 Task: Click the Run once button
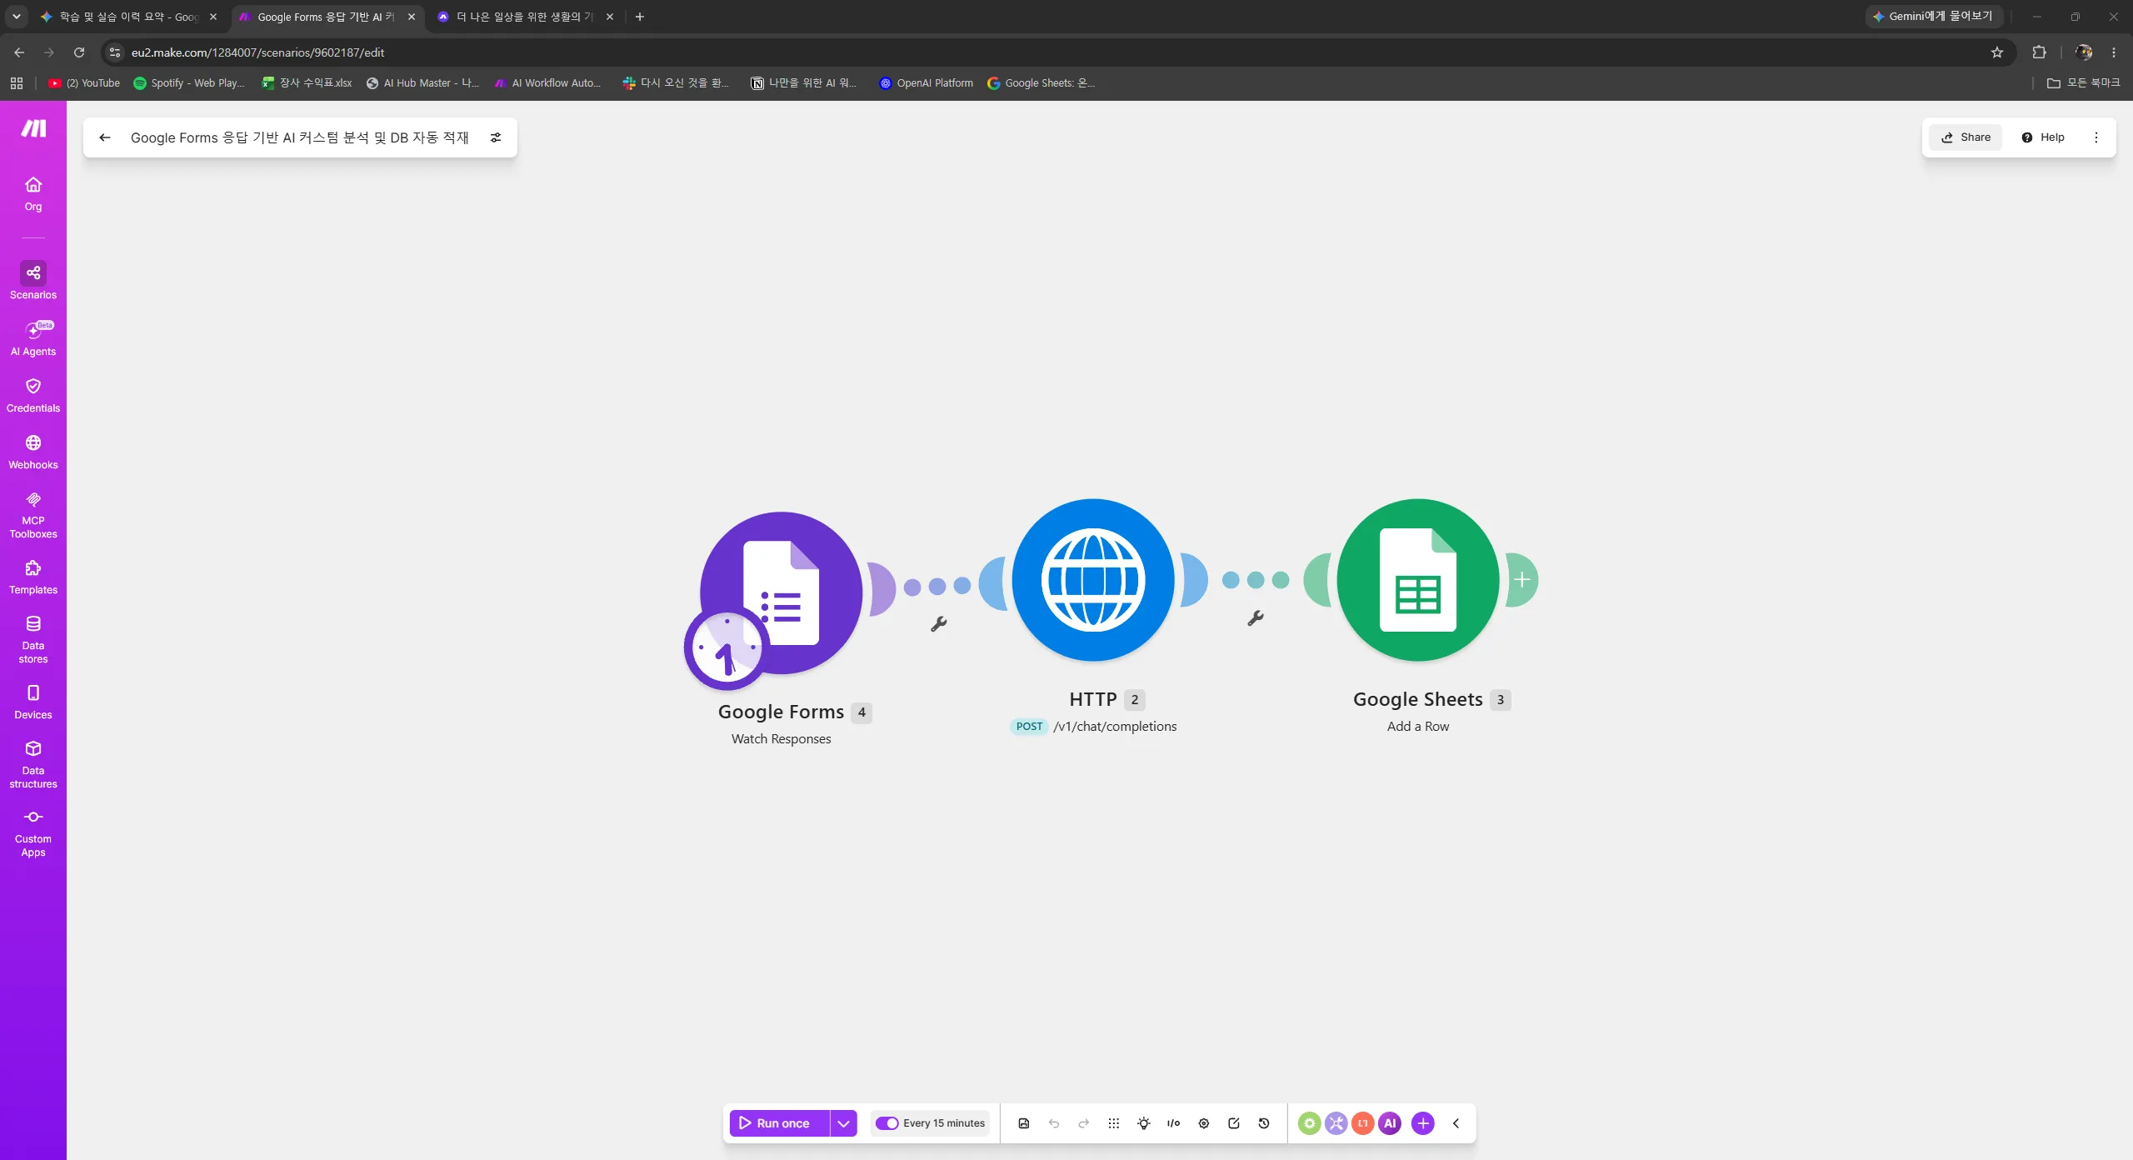pos(779,1122)
